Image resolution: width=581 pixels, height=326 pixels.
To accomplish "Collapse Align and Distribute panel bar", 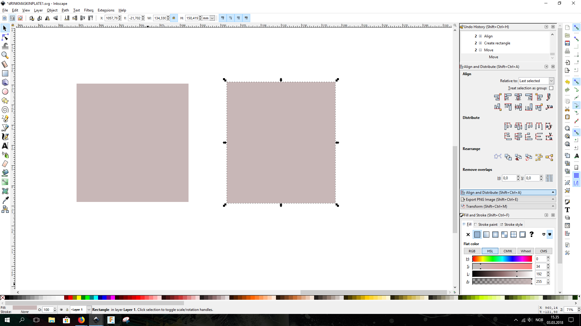I will [508, 193].
